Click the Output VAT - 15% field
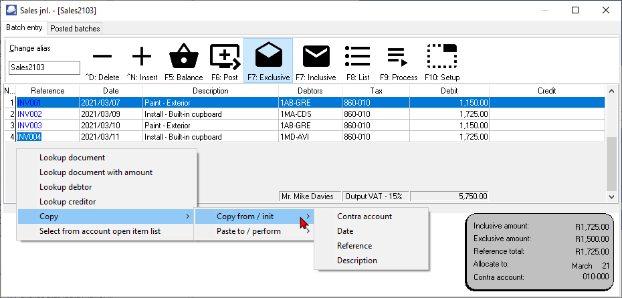The image size is (622, 298). (x=376, y=196)
